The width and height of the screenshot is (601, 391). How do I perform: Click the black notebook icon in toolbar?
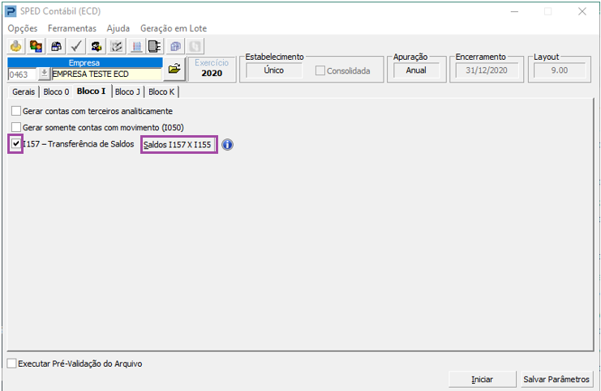point(156,46)
